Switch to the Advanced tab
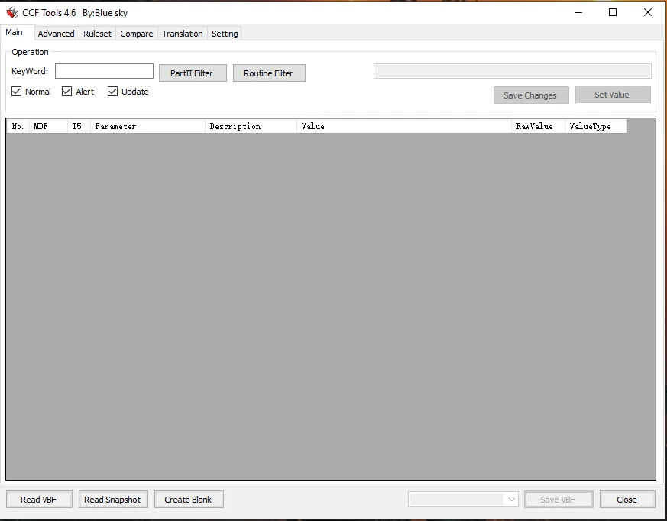Image resolution: width=667 pixels, height=521 pixels. pyautogui.click(x=56, y=34)
